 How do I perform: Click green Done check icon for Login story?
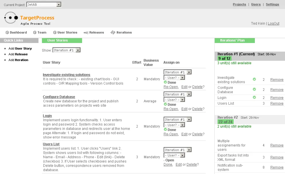pyautogui.click(x=165, y=130)
